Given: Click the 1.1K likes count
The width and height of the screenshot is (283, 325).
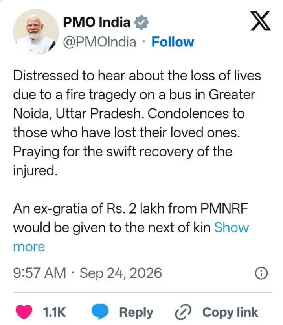Looking at the screenshot, I should (54, 312).
